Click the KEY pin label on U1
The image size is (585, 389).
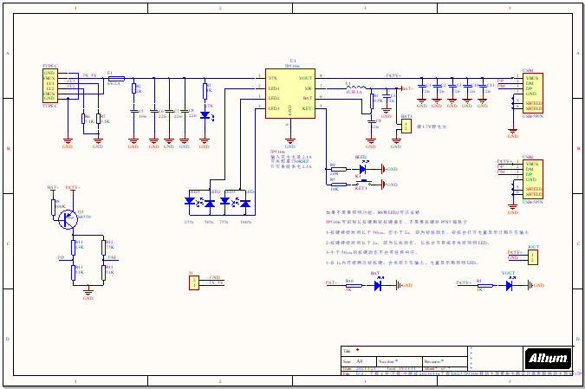pyautogui.click(x=307, y=108)
